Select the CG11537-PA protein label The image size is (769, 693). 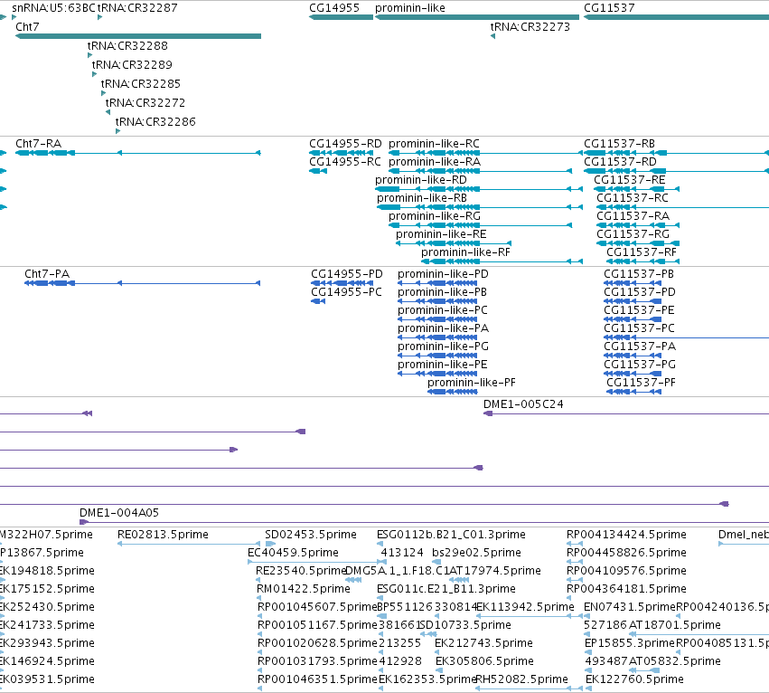(x=640, y=346)
